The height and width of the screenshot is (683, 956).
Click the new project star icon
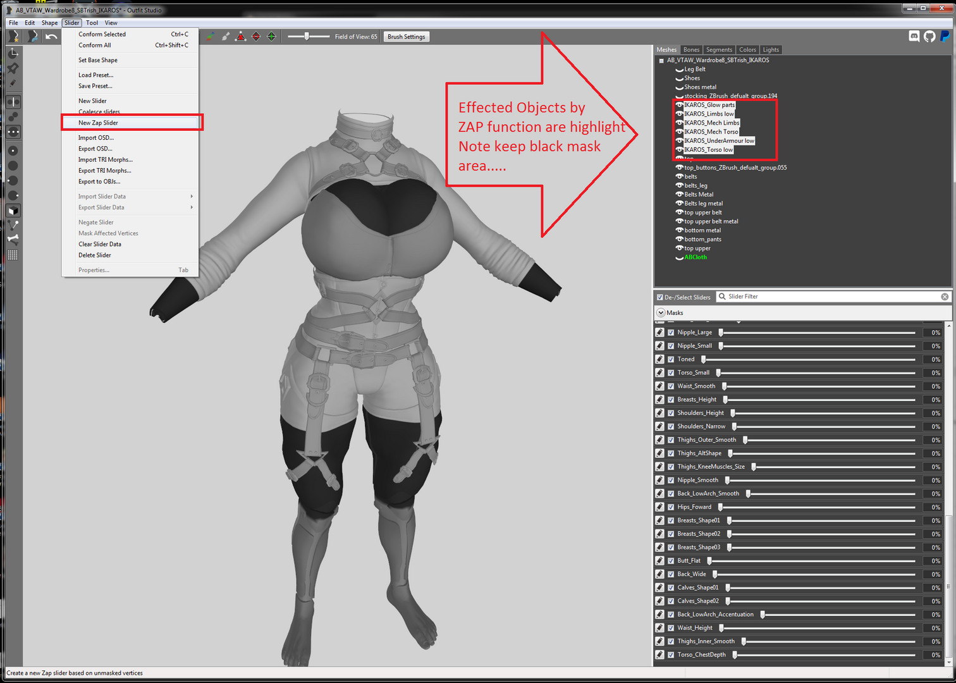tap(13, 37)
